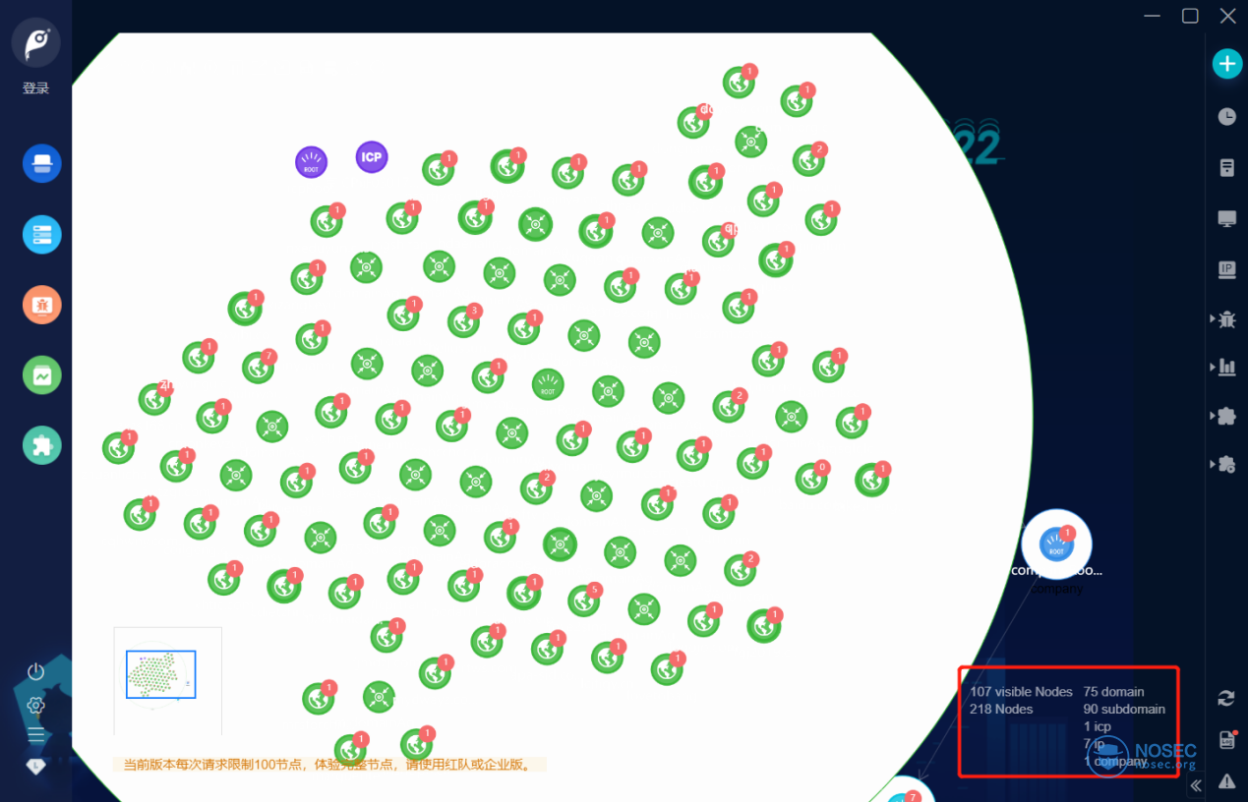Open the calculator-style icon in right toolbar
Screen dimensions: 1248x802
[1226, 167]
